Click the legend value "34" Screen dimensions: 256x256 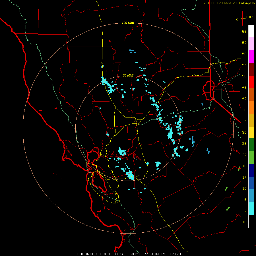pos(244,121)
